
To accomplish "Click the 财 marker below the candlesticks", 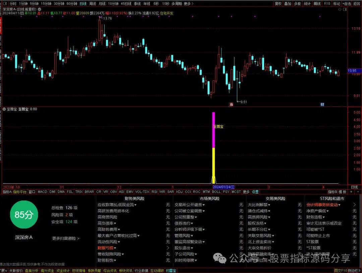I will [x=322, y=104].
